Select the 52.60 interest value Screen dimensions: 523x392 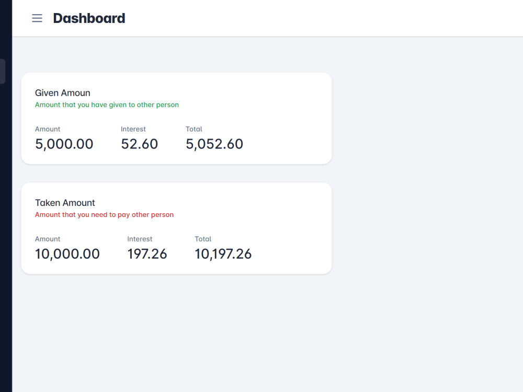coord(139,144)
